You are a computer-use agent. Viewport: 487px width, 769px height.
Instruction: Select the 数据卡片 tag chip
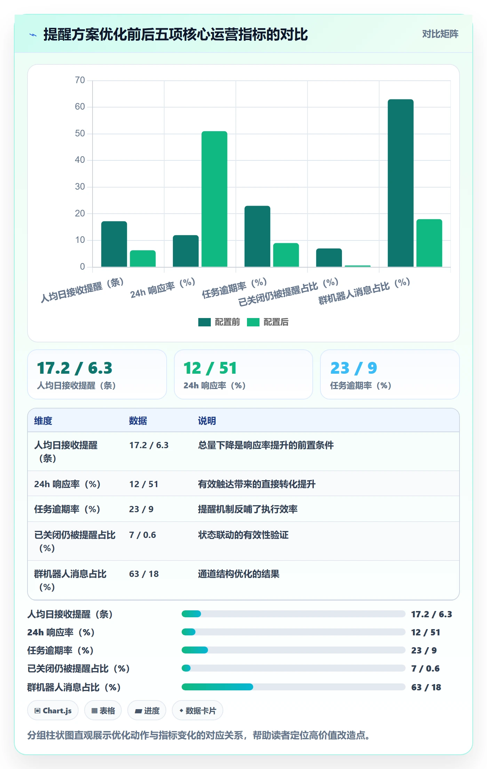pyautogui.click(x=198, y=711)
